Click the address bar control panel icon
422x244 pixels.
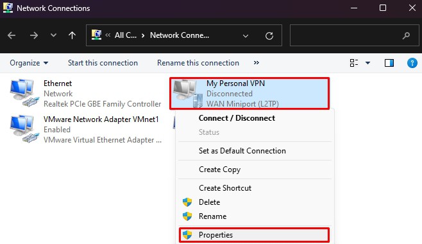click(x=96, y=35)
